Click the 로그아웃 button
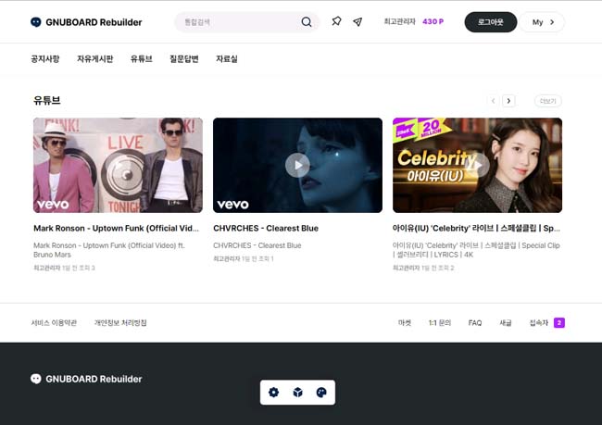The width and height of the screenshot is (602, 425). (490, 22)
